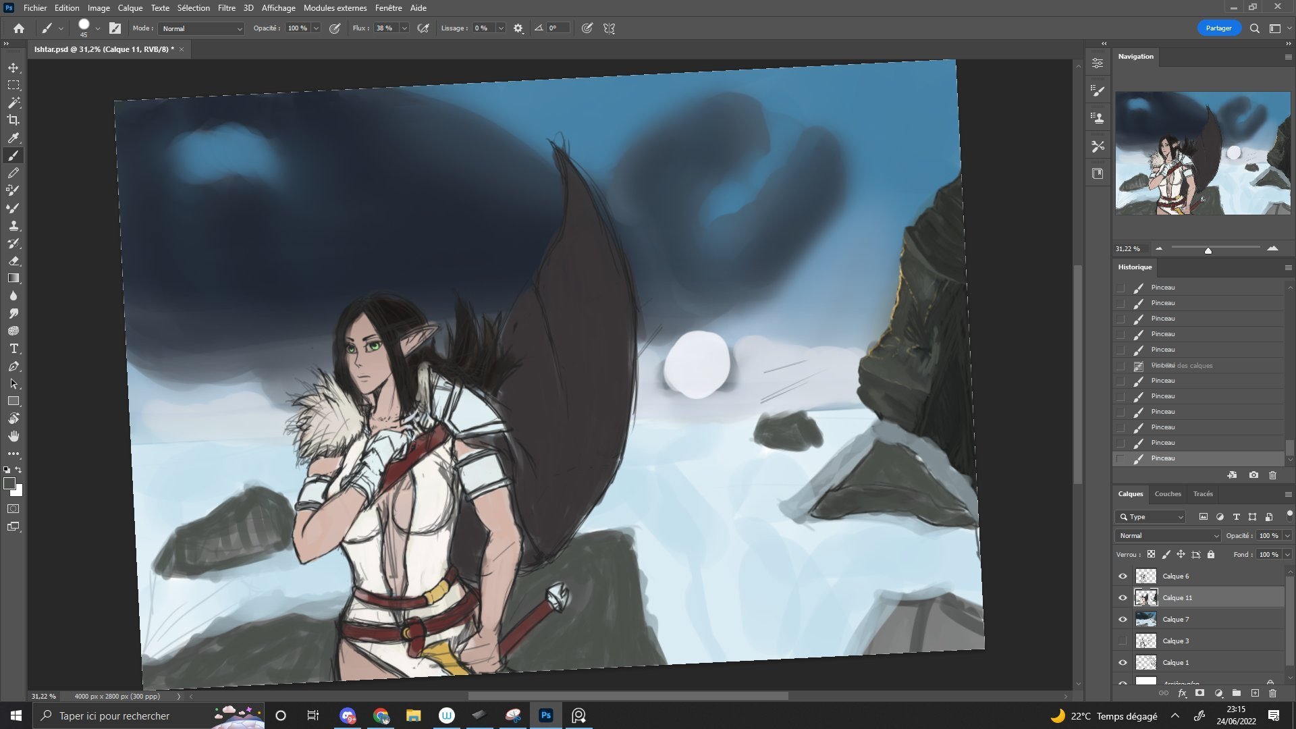Select the Eraser tool
Image resolution: width=1296 pixels, height=729 pixels.
(x=13, y=261)
